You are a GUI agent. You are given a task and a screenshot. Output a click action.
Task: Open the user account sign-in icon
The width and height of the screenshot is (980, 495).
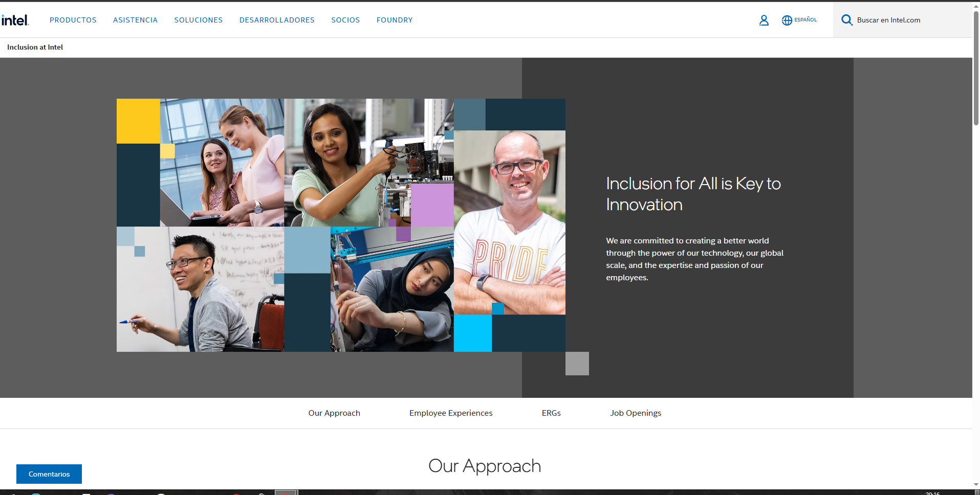pyautogui.click(x=764, y=20)
